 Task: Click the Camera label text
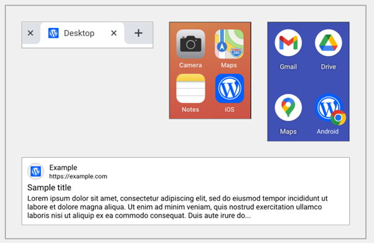190,65
